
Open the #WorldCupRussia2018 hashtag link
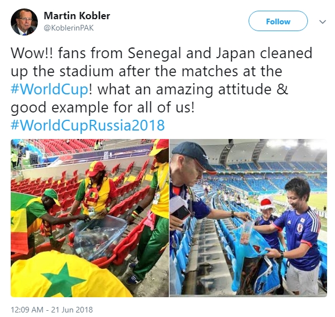tap(88, 125)
